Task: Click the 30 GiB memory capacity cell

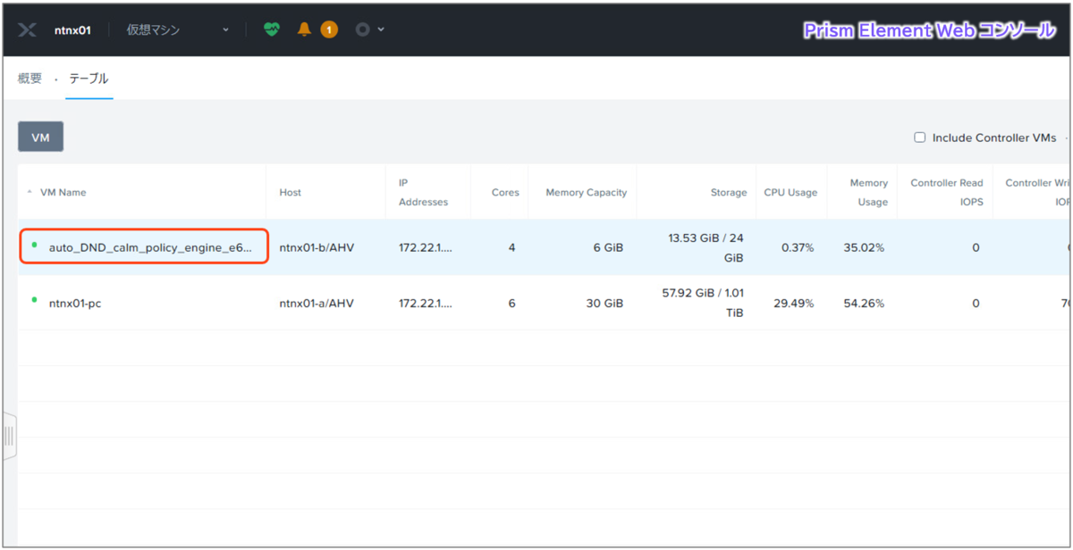Action: point(604,303)
